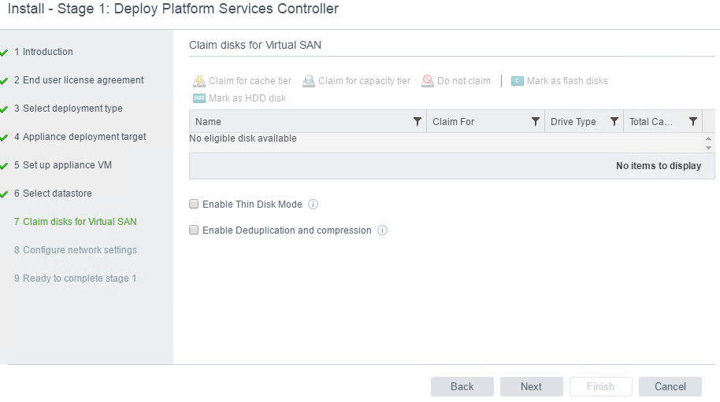Click the Do not claim icon
This screenshot has width=720, height=402.
click(x=428, y=81)
